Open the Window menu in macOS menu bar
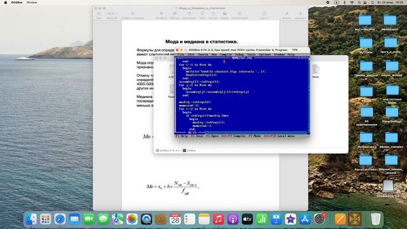407x229 pixels. tap(32, 3)
